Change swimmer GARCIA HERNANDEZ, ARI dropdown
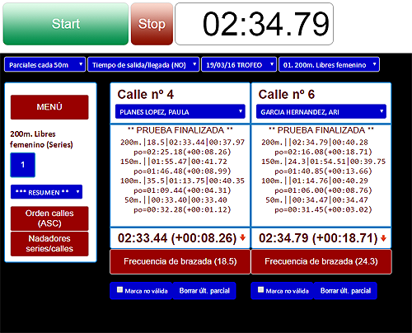 coord(321,111)
